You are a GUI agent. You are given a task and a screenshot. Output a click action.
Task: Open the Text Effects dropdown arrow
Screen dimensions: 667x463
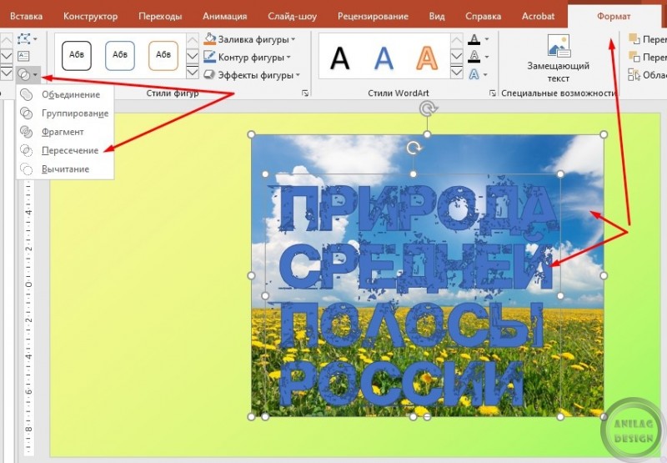[487, 75]
